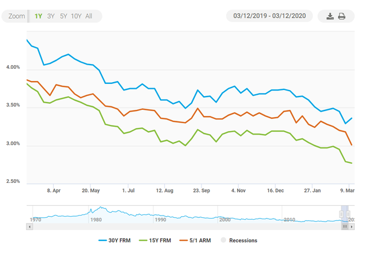This screenshot has width=386, height=256.
Task: Select the 3Y zoom range
Action: click(x=51, y=16)
